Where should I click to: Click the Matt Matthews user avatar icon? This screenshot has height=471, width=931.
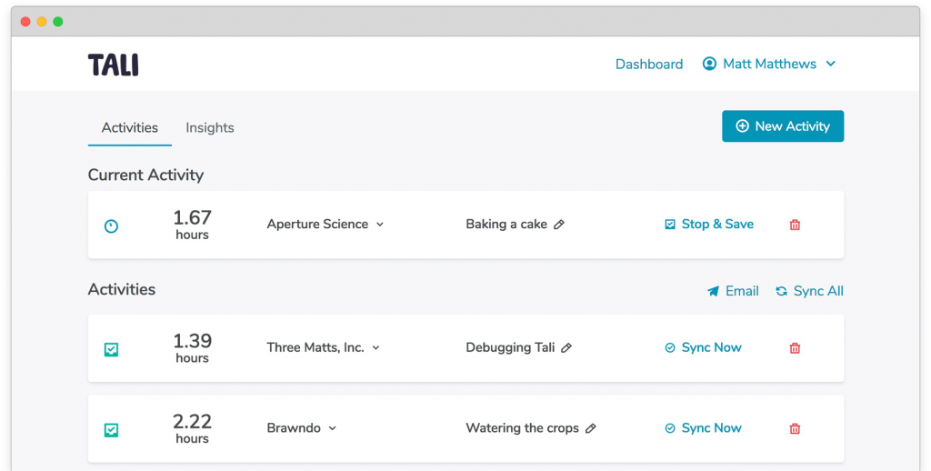[709, 64]
